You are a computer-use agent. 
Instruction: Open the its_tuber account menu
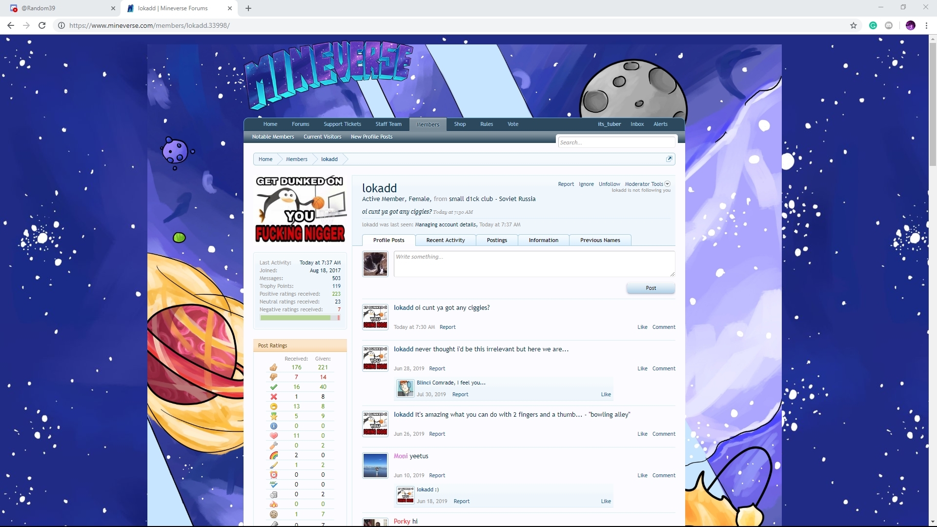coord(609,124)
